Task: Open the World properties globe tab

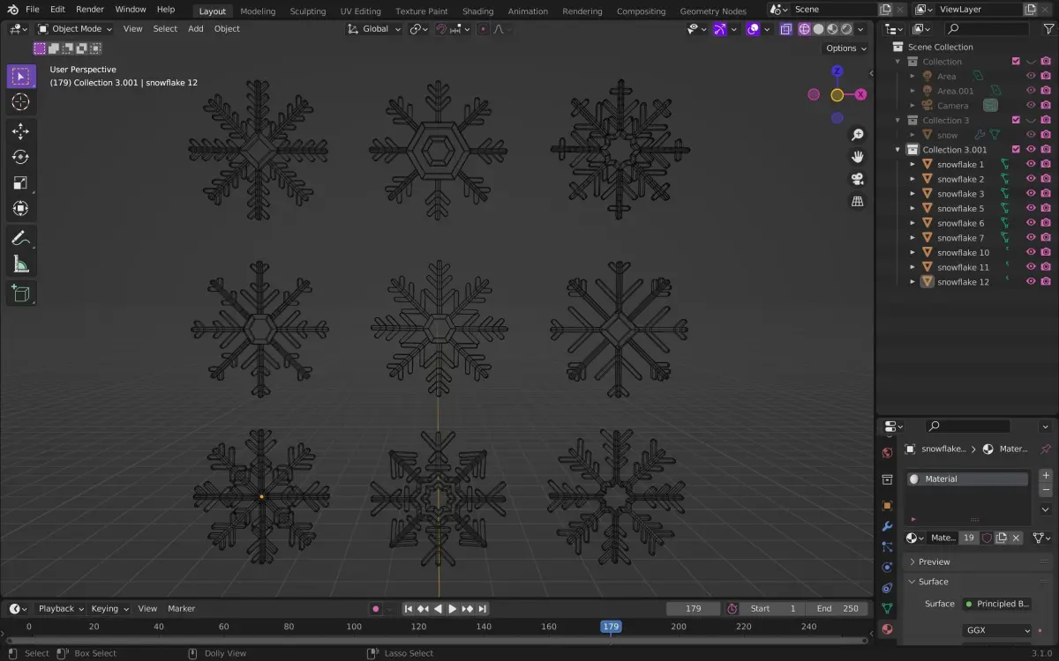Action: click(x=887, y=453)
